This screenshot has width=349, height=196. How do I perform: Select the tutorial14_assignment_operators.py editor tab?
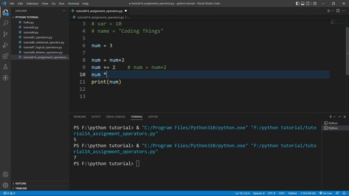click(x=99, y=11)
